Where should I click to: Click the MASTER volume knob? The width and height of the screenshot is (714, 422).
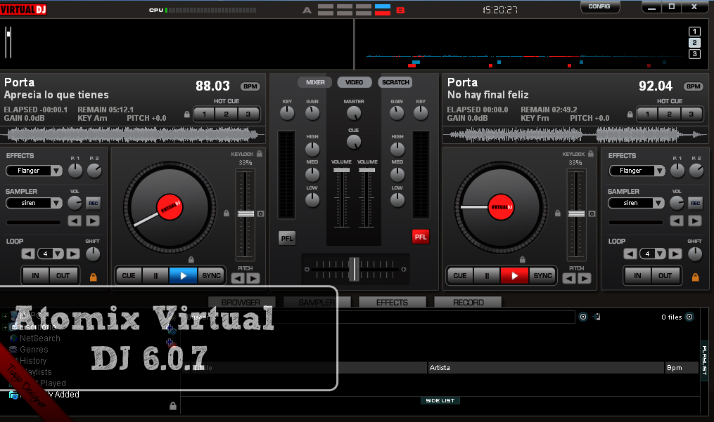pos(354,113)
